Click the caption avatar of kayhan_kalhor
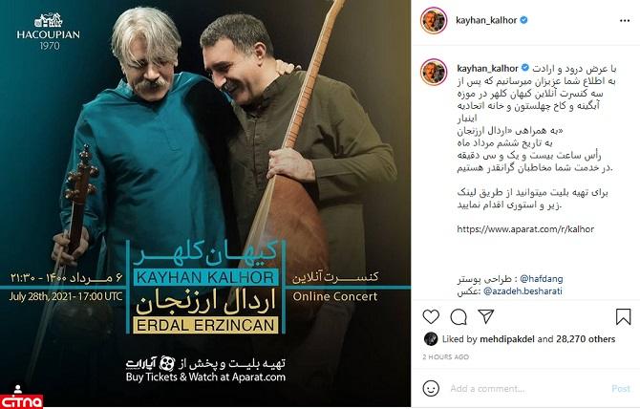Screen dimensions: 640x409 [434, 72]
